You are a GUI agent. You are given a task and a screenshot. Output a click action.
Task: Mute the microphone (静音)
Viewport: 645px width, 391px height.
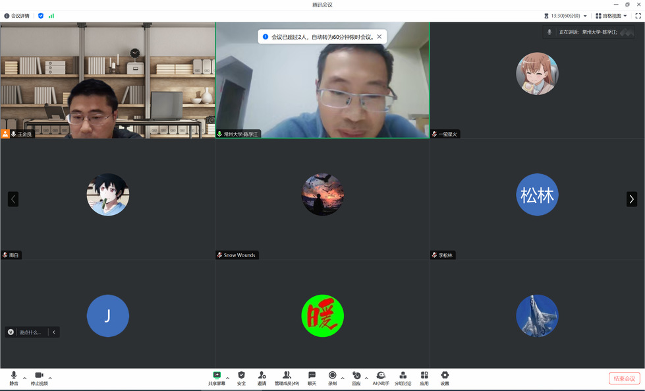14,377
